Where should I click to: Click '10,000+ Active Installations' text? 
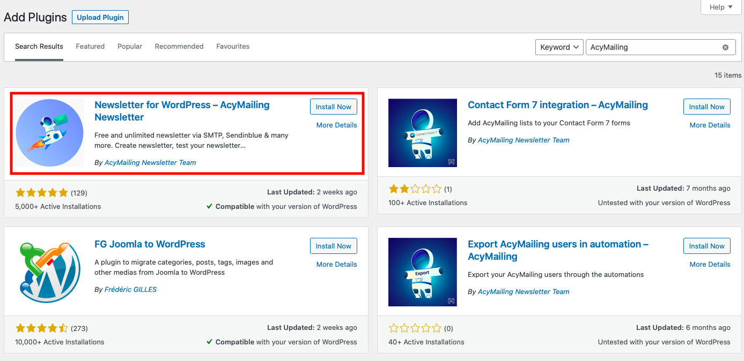[60, 342]
